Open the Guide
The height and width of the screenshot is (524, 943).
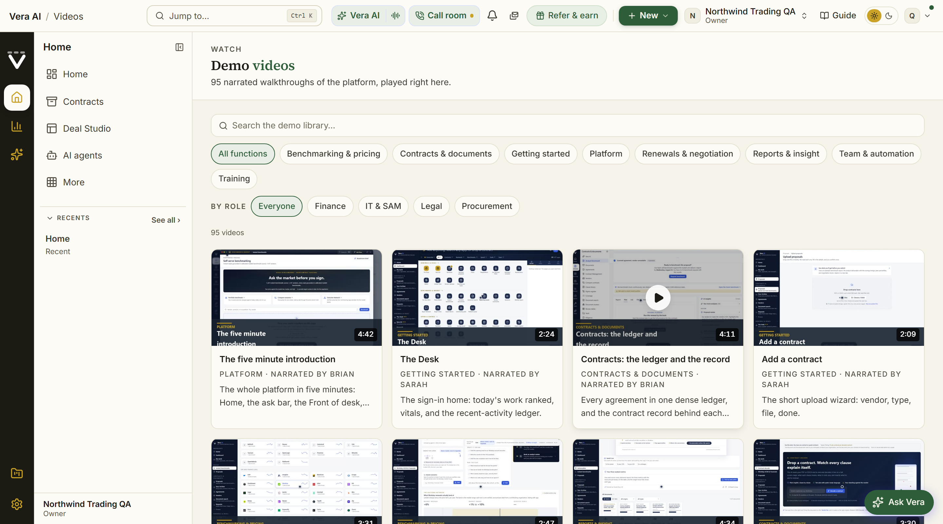pos(838,15)
